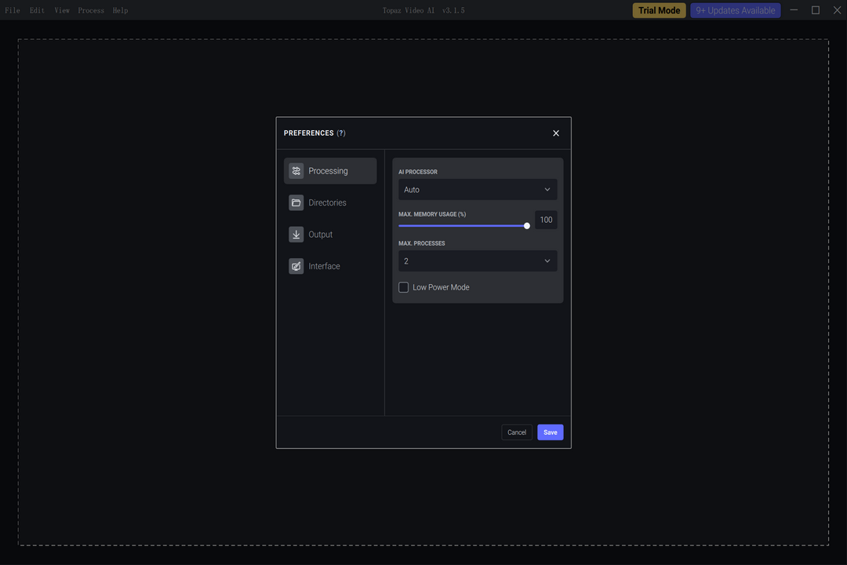
Task: Click the Trial Mode badge
Action: pyautogui.click(x=658, y=10)
